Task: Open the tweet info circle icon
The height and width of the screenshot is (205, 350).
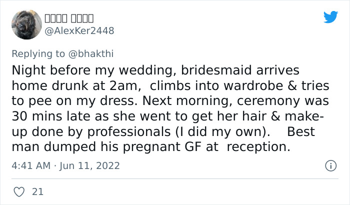Action: [x=330, y=165]
